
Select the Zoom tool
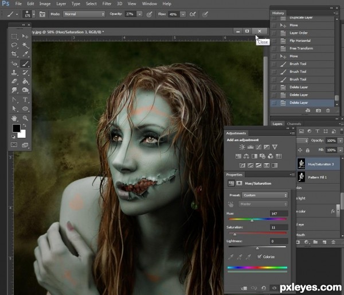pos(25,118)
